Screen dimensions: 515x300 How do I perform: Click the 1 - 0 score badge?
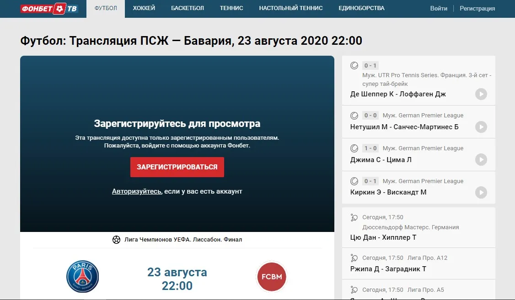[x=370, y=148]
